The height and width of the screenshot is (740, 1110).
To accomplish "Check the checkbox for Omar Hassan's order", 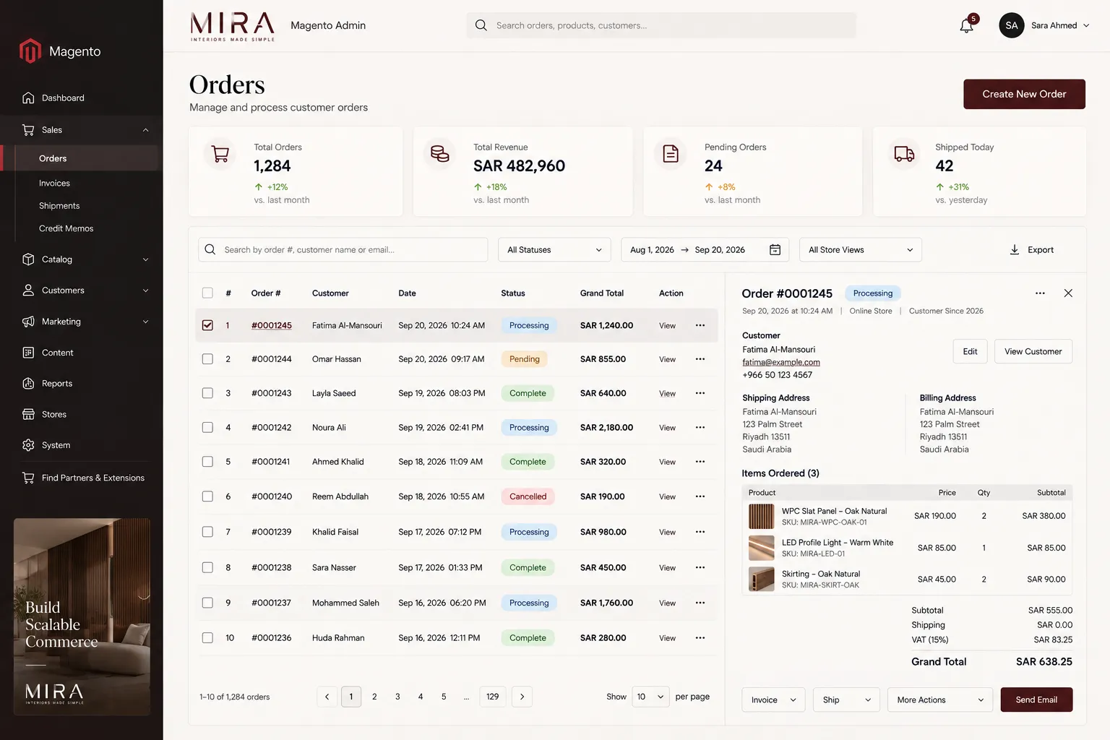I will click(207, 359).
